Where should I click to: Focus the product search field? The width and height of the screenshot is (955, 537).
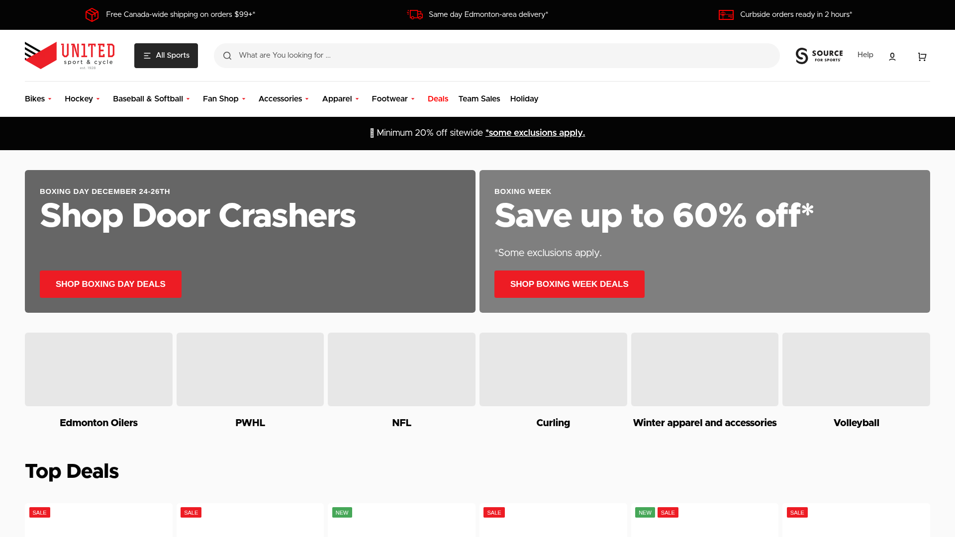coord(496,56)
